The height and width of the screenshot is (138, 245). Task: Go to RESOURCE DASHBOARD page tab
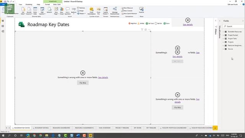[61, 128]
